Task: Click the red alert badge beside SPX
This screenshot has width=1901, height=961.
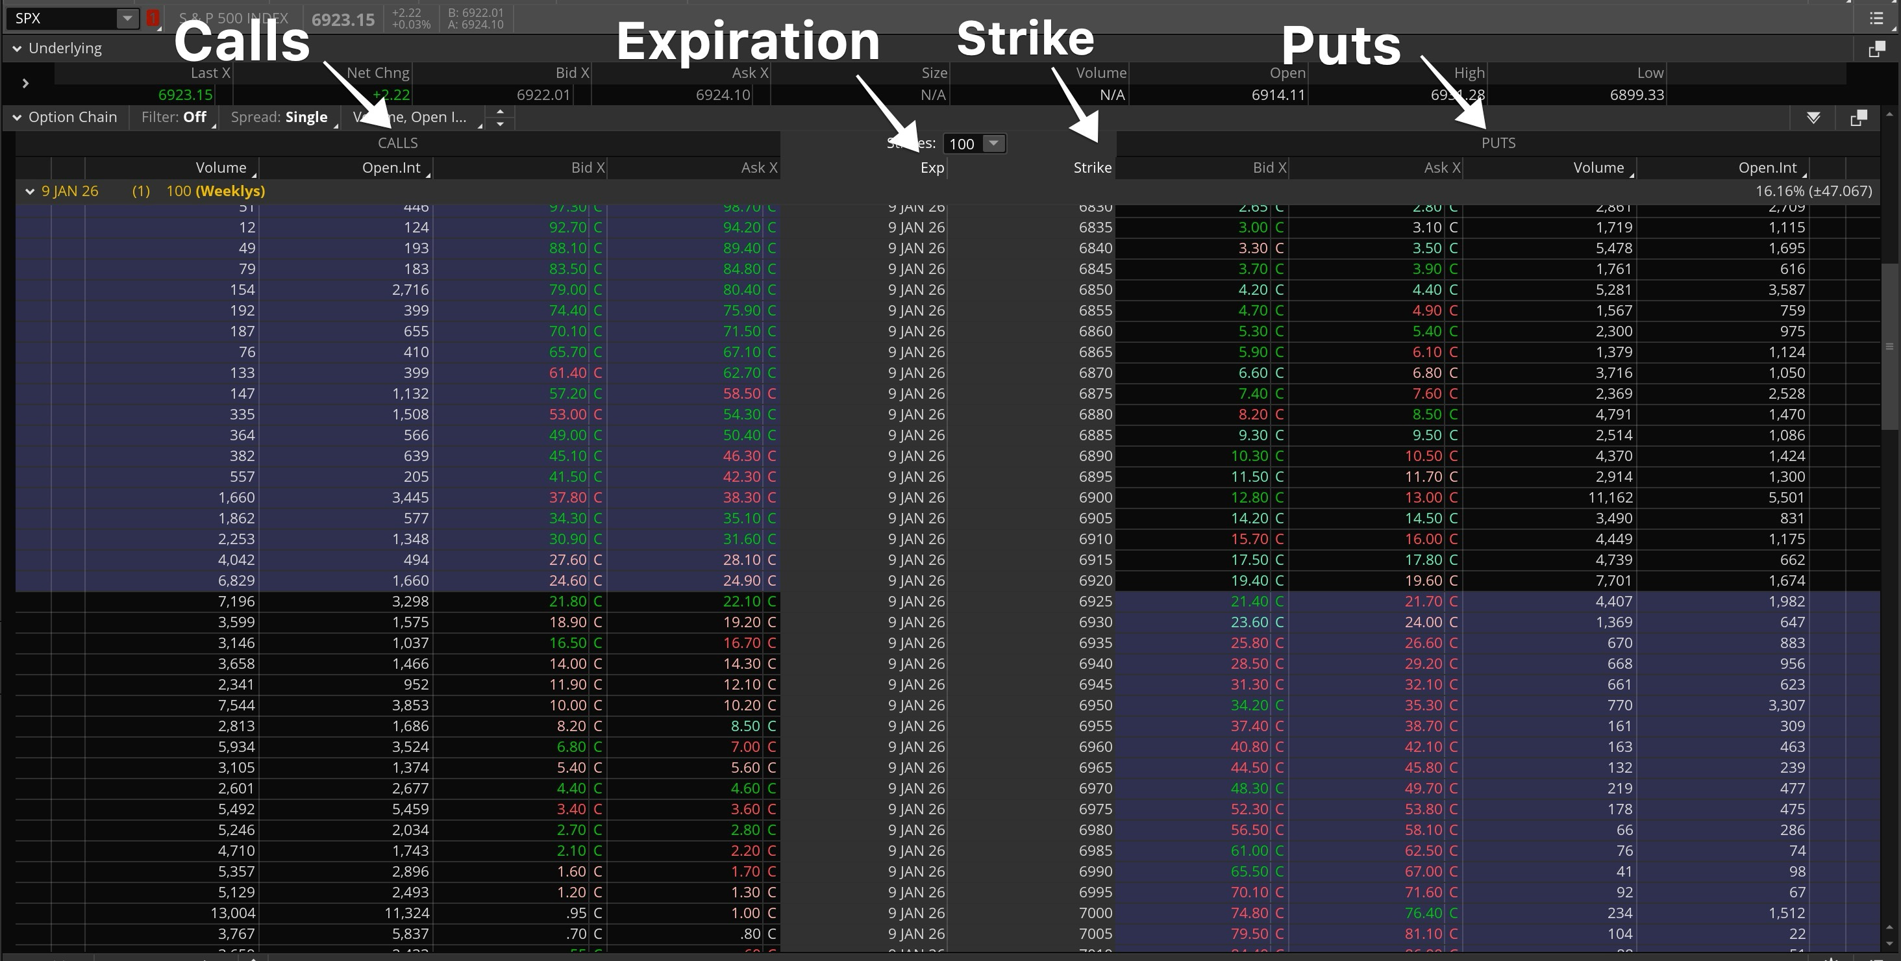Action: (153, 18)
